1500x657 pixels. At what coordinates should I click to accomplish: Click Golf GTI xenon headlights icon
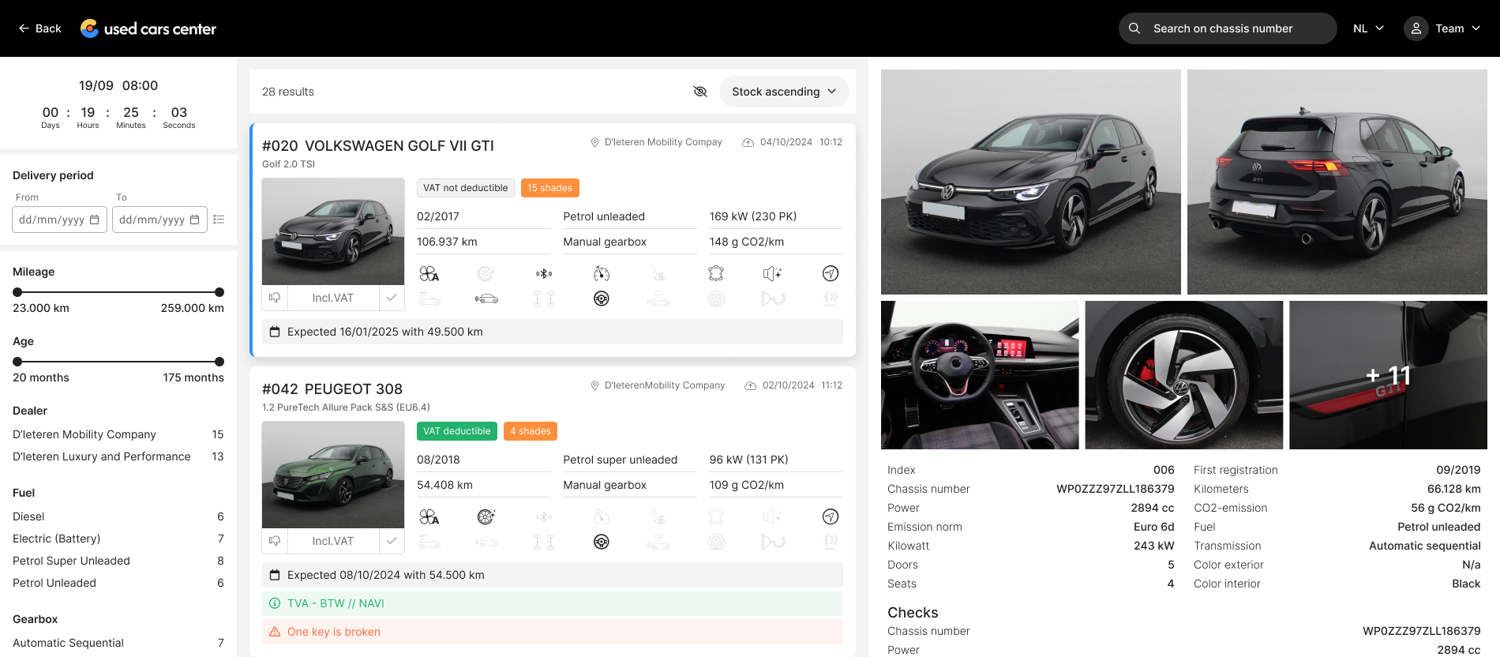click(831, 298)
